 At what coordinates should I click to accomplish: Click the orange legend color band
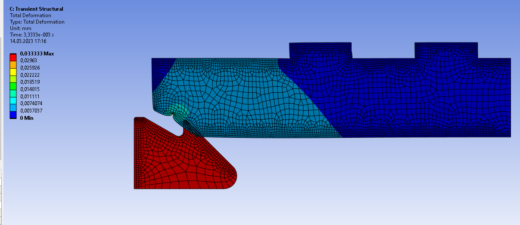[13, 64]
